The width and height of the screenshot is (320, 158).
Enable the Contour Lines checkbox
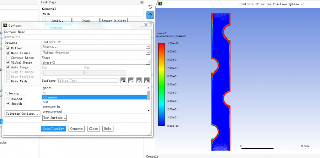pyautogui.click(x=8, y=58)
